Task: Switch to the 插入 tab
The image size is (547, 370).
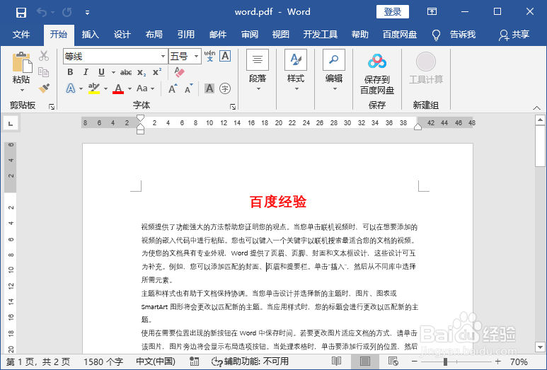Action: click(x=91, y=35)
